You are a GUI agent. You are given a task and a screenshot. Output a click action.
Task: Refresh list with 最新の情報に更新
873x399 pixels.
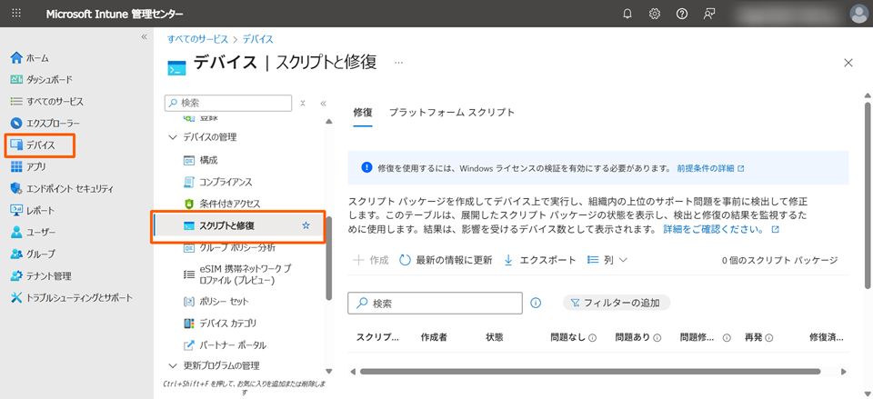[446, 260]
